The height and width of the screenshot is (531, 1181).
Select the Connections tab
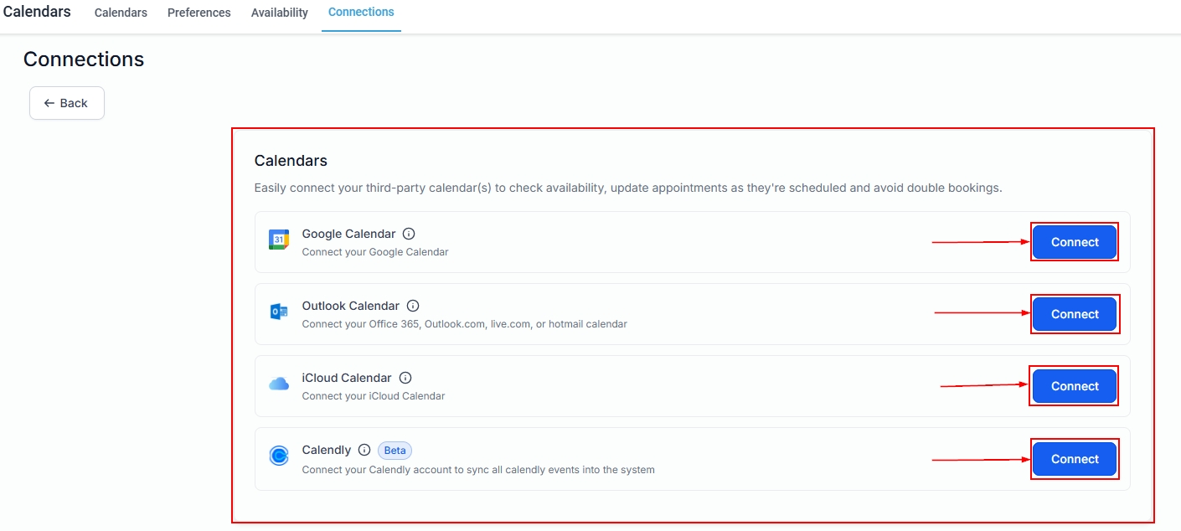pos(361,13)
